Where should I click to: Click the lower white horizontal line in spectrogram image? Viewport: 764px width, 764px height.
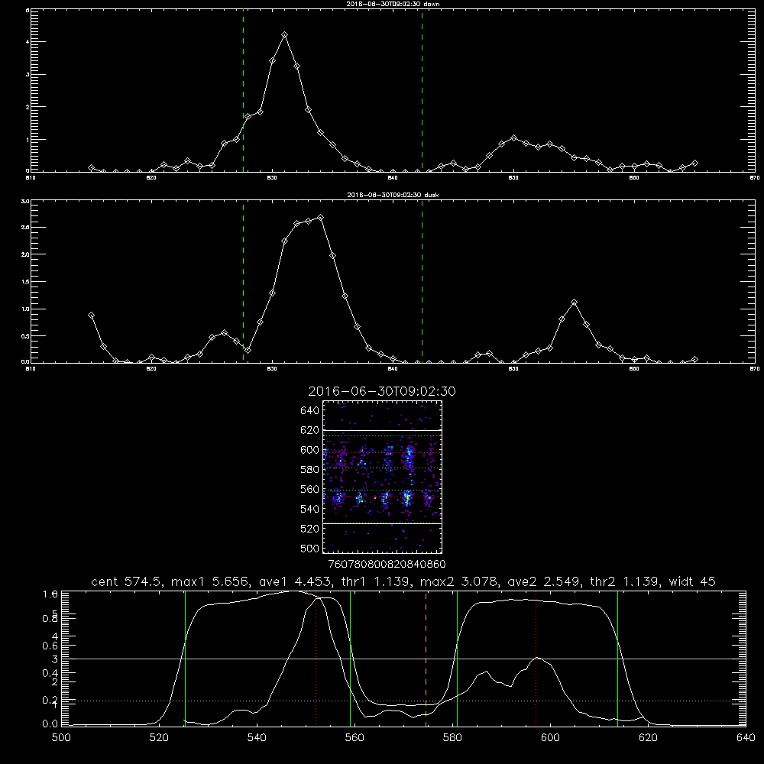point(382,523)
